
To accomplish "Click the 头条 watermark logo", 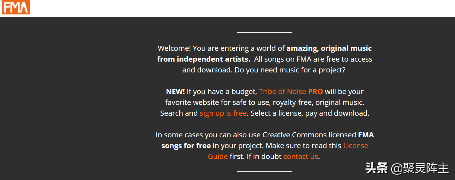I will click(376, 168).
